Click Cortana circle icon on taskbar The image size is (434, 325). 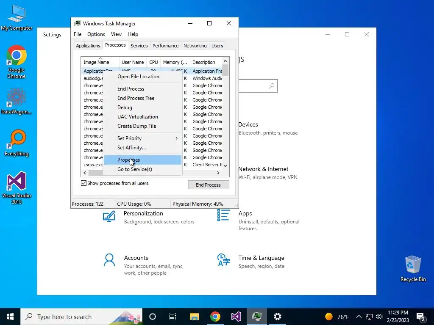coord(153,317)
